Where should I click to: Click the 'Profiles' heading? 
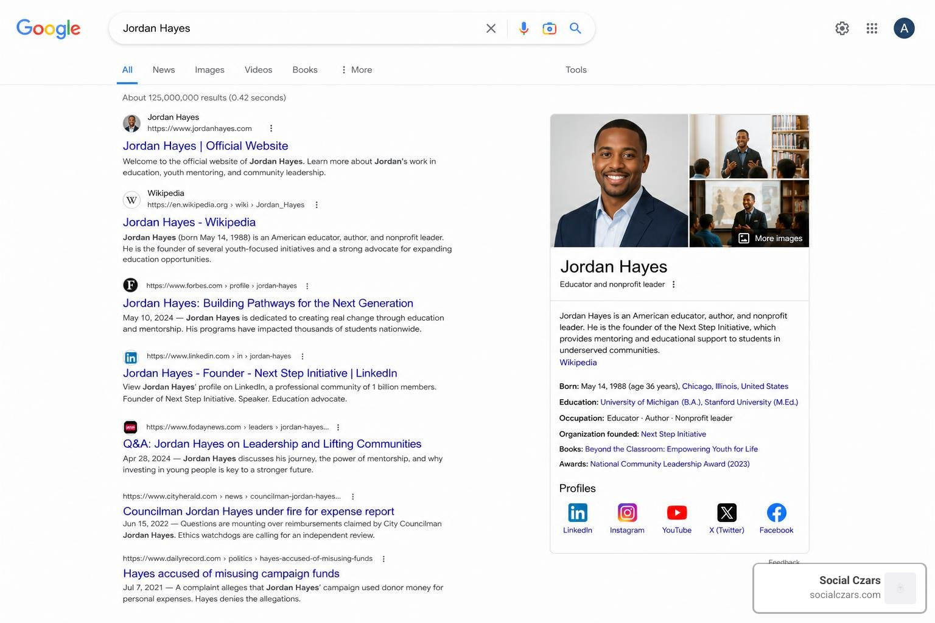(x=577, y=489)
